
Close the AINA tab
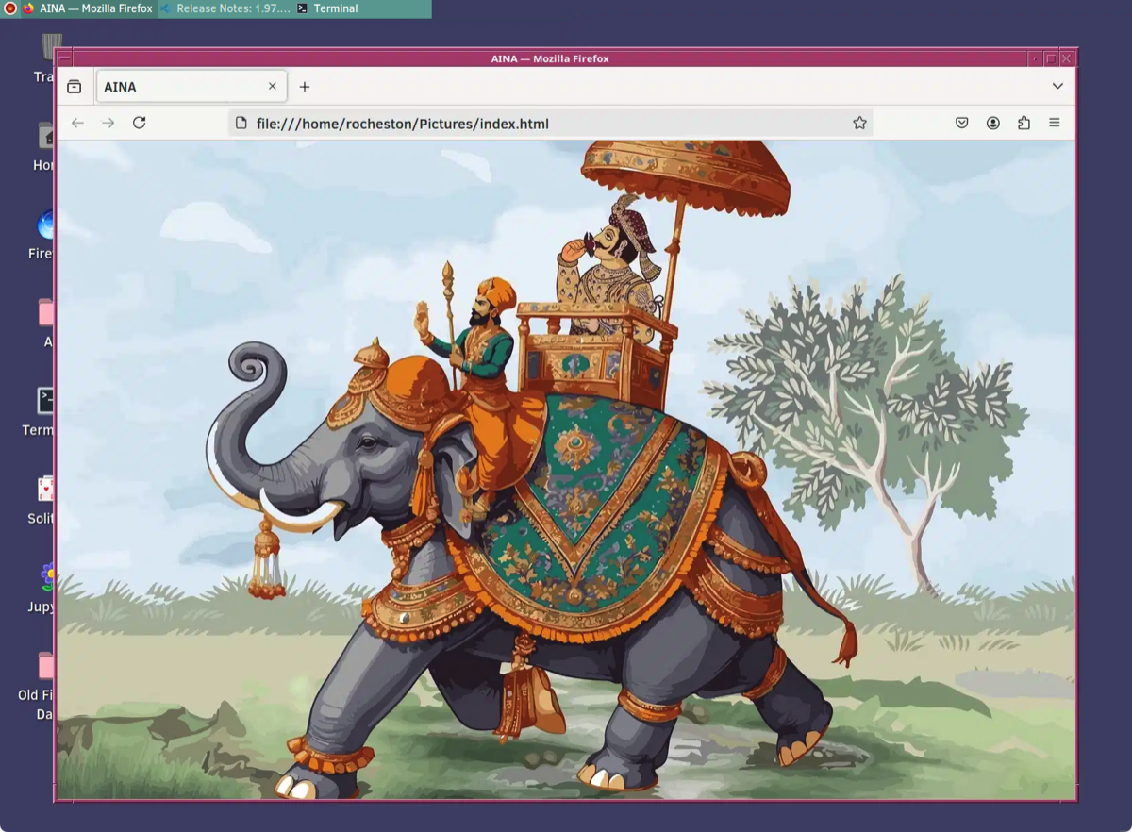273,86
